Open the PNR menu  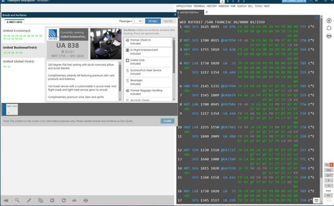tap(233, 6)
